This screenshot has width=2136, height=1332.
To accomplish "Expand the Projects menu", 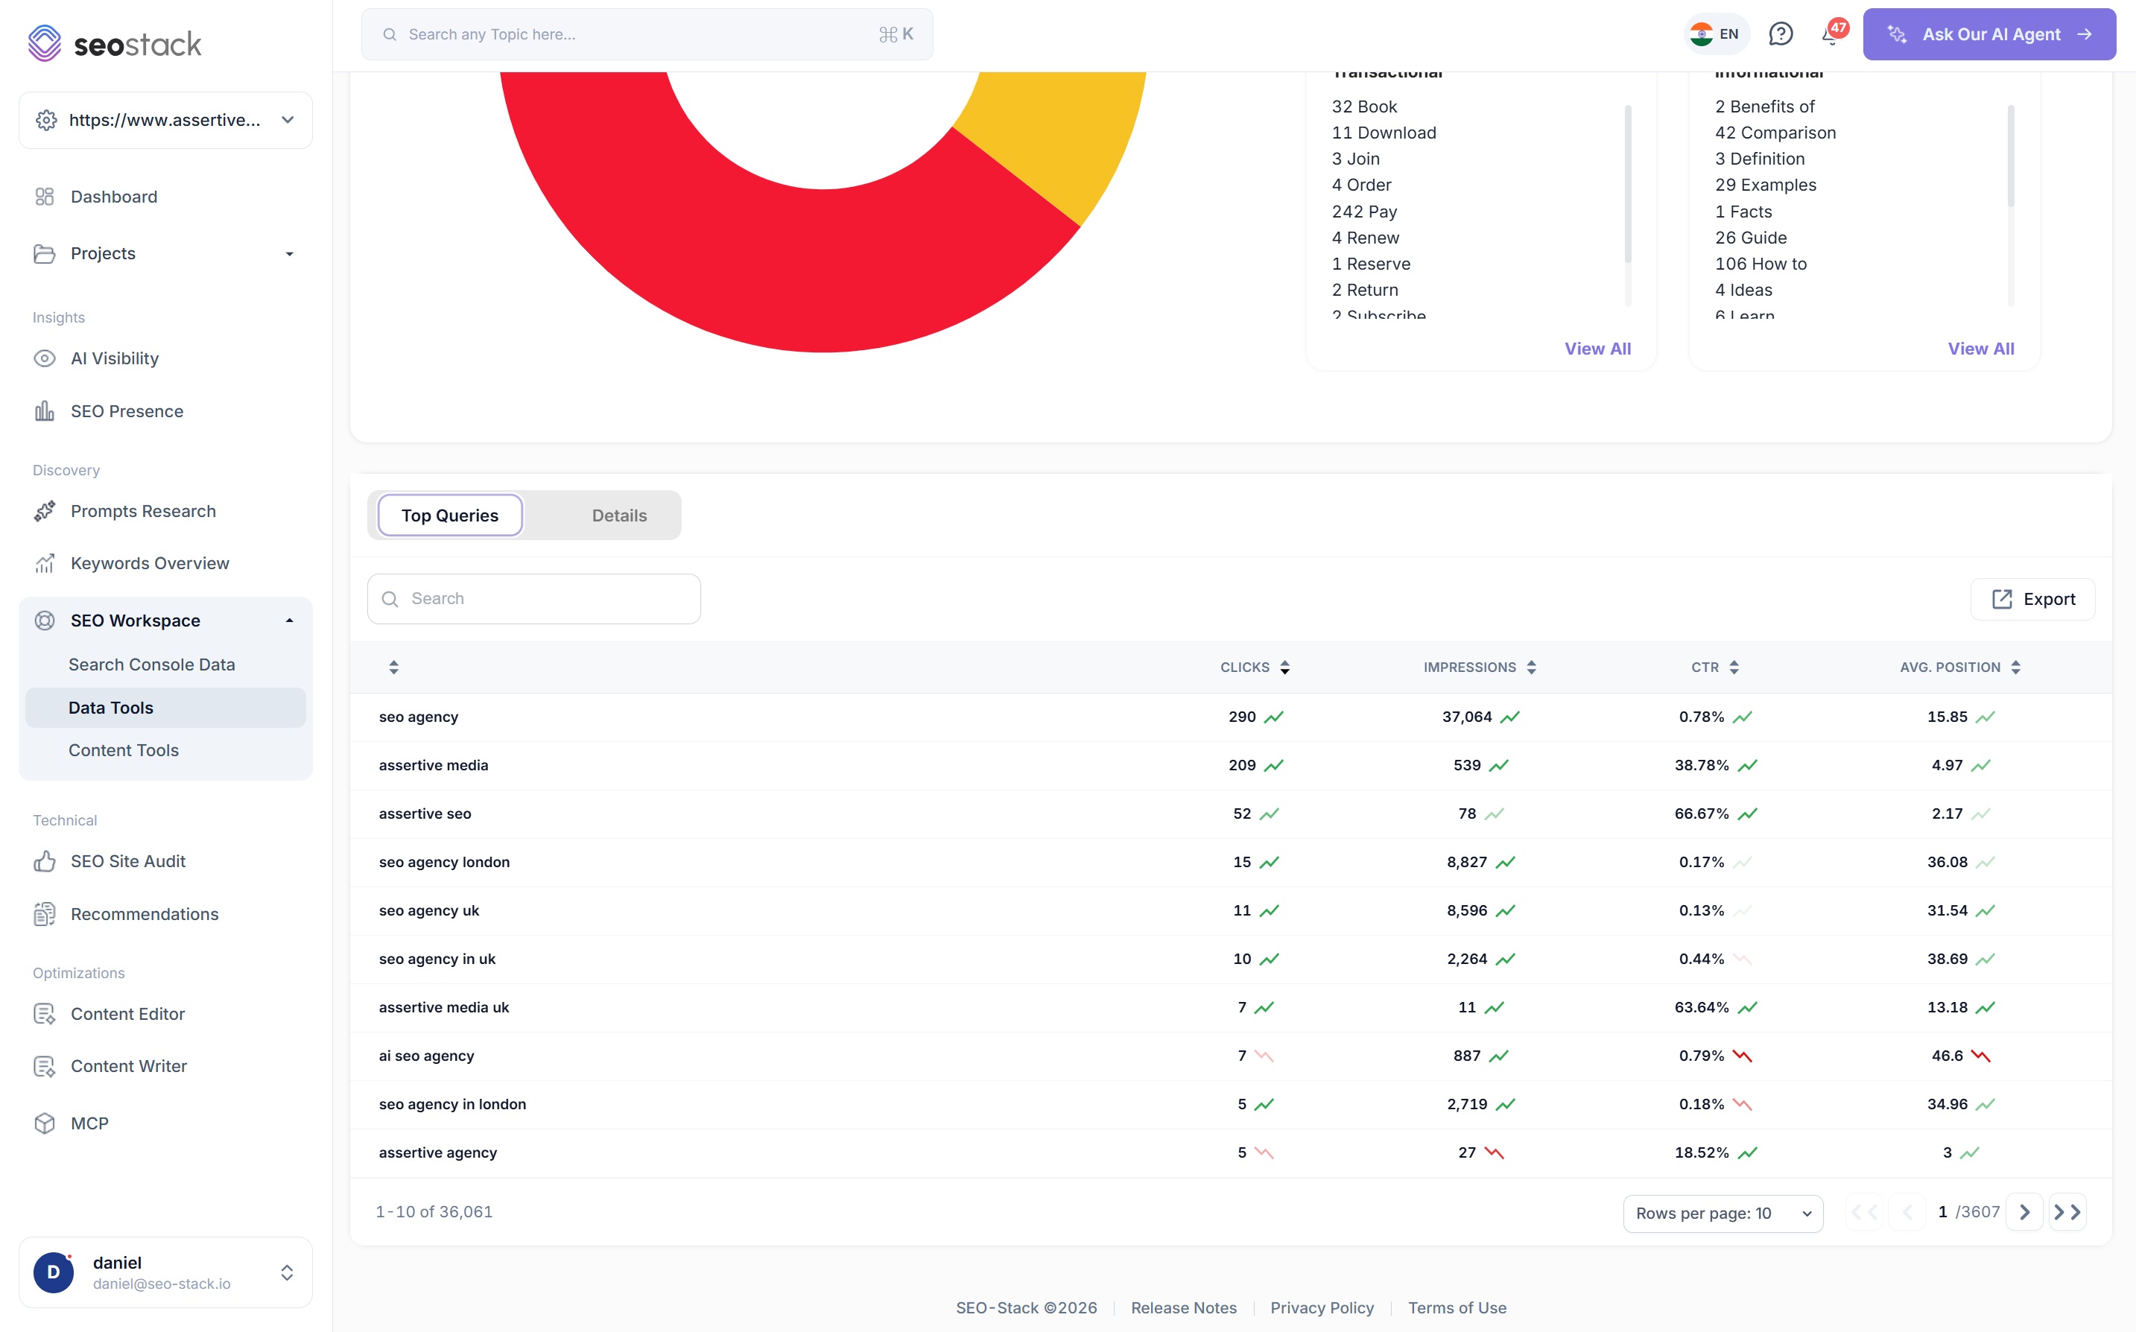I will click(x=289, y=254).
